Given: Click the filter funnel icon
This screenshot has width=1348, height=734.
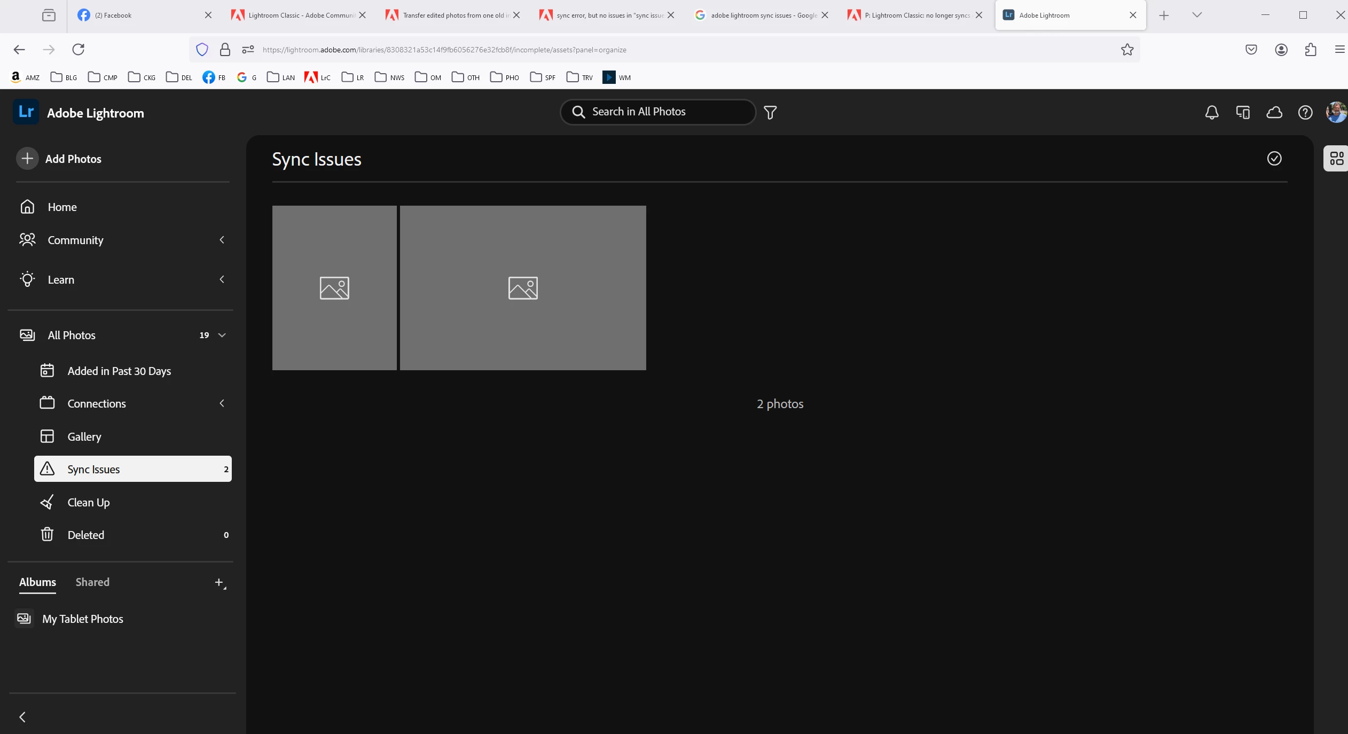Looking at the screenshot, I should pyautogui.click(x=770, y=112).
